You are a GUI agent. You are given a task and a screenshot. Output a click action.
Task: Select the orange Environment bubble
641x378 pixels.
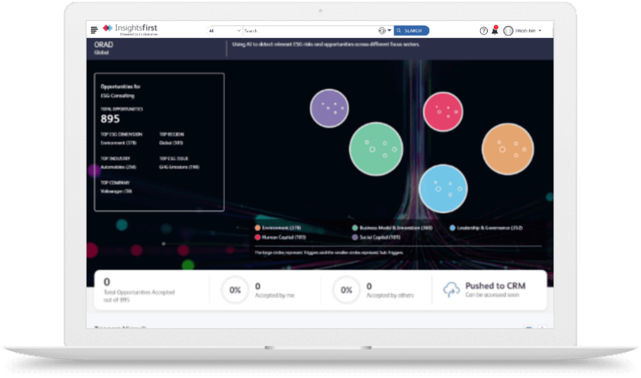point(508,149)
